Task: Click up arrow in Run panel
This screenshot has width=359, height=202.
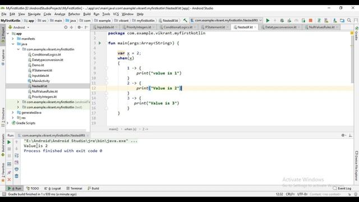Action: coord(16,142)
